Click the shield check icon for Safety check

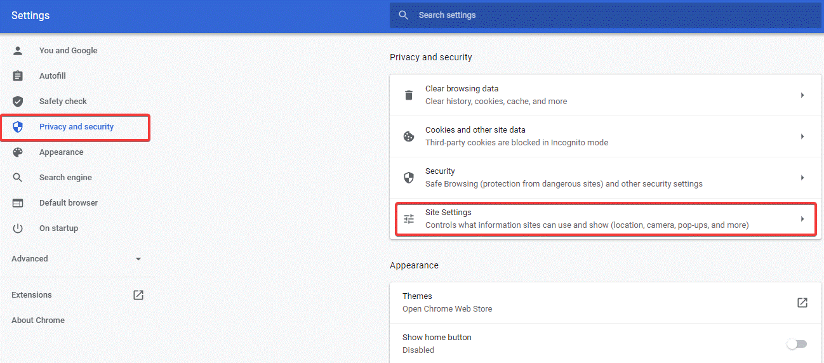(x=18, y=102)
